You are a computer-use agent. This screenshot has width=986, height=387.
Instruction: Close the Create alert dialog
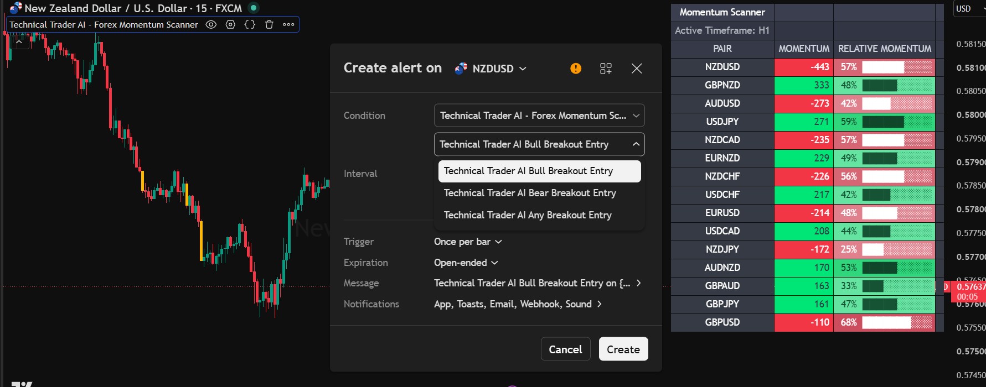637,68
